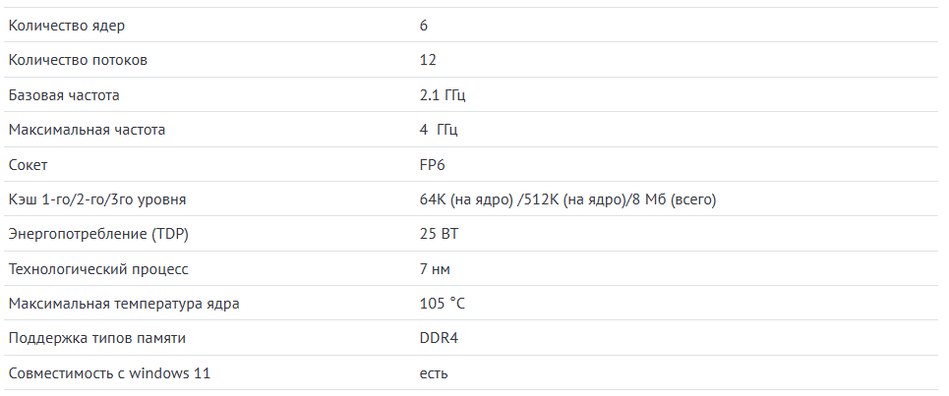The height and width of the screenshot is (396, 949).
Task: Click the "Технологический процесс" label
Action: click(x=97, y=268)
